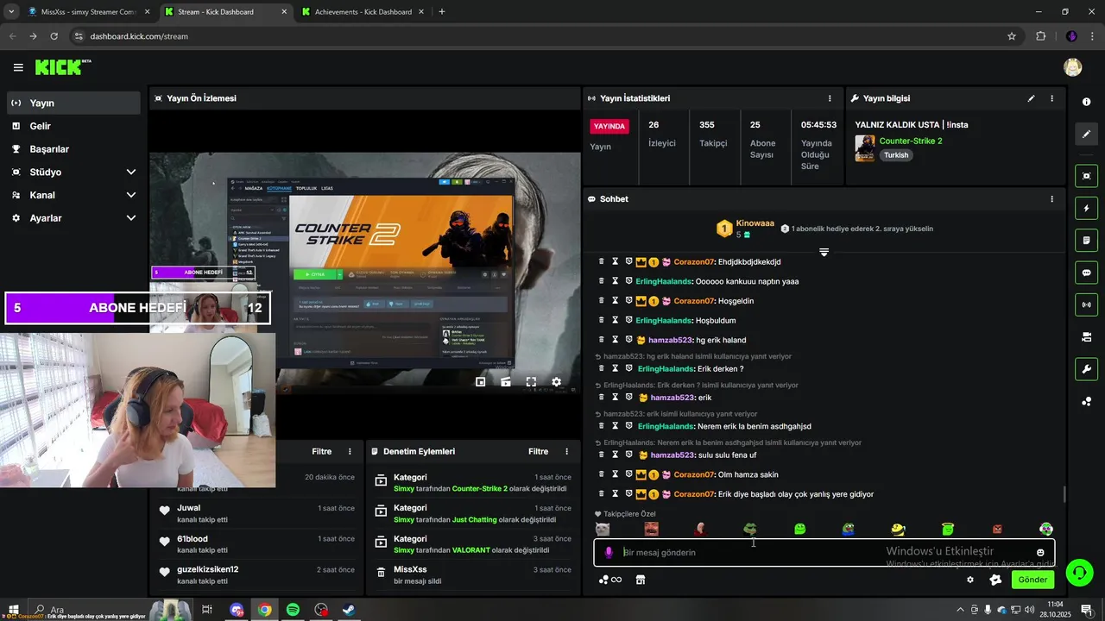Bookmark the page with star icon
The width and height of the screenshot is (1105, 621).
(x=1012, y=36)
